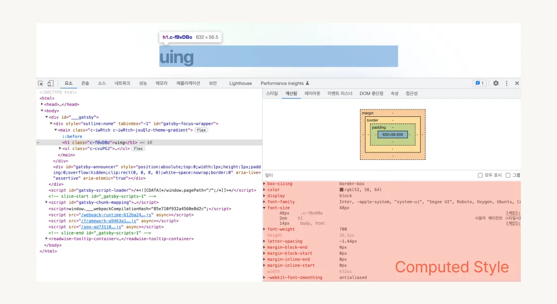
Task: Expand the gatsby-chunk-mapping script node
Action: [x=47, y=202]
